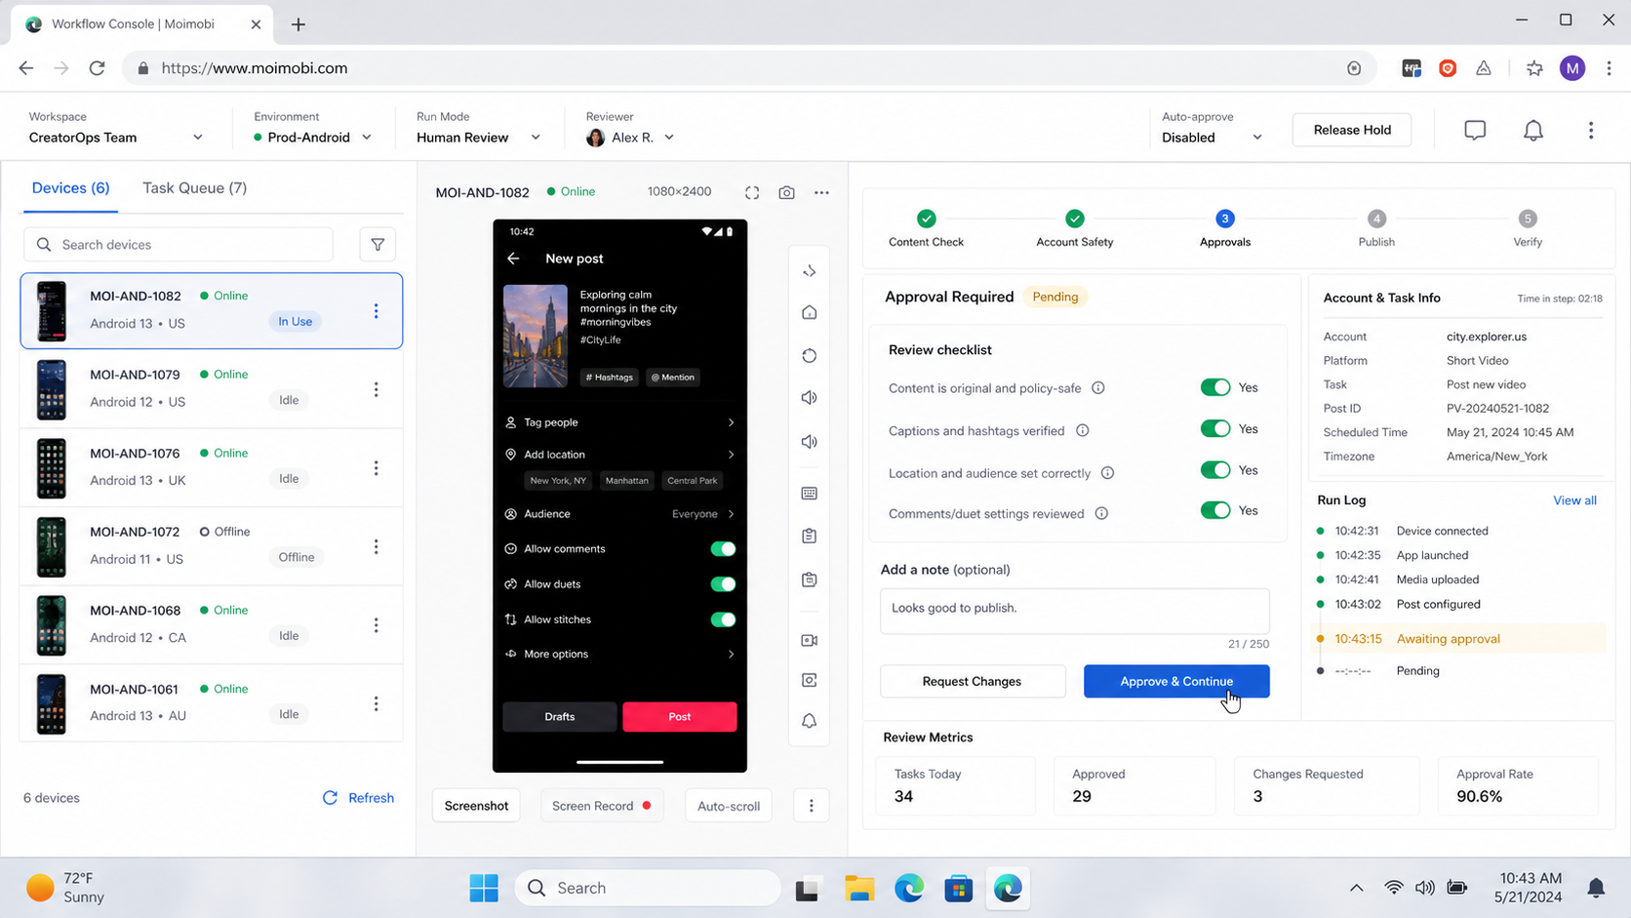Select the Content Check step

[x=926, y=229]
